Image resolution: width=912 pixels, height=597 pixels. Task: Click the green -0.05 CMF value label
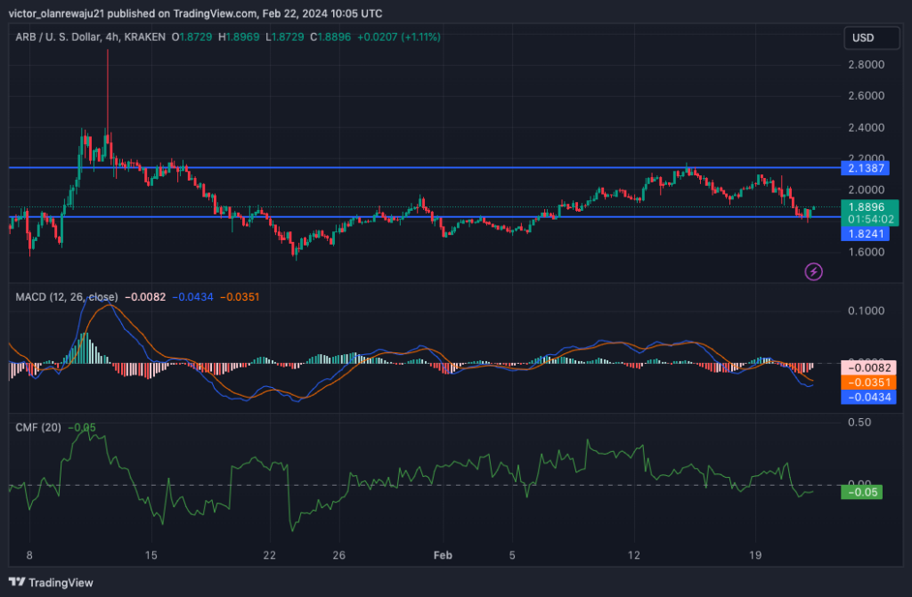tap(862, 492)
